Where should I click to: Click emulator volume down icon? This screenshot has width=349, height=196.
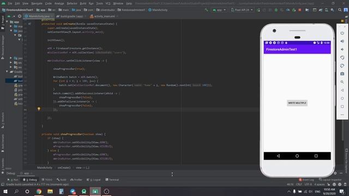342,50
